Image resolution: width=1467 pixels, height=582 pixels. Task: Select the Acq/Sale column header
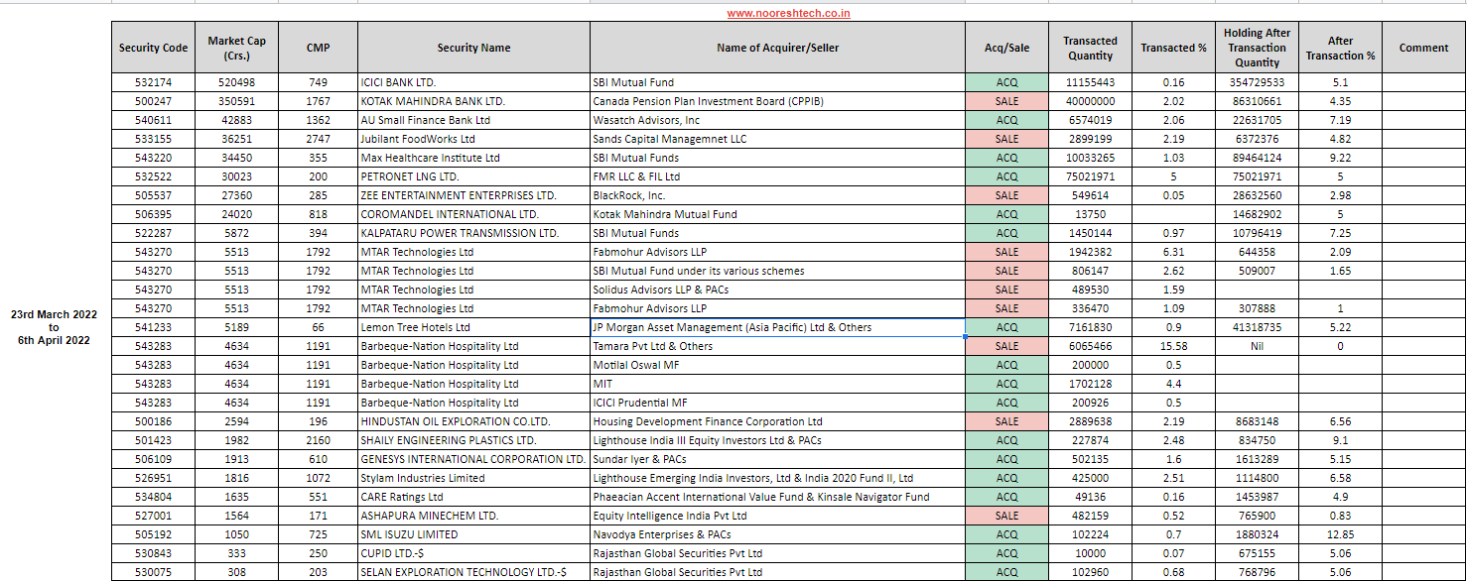[x=1006, y=48]
